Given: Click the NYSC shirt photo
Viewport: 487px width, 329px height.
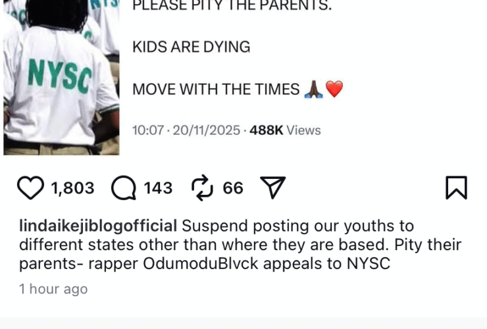Looking at the screenshot, I should pos(61,78).
